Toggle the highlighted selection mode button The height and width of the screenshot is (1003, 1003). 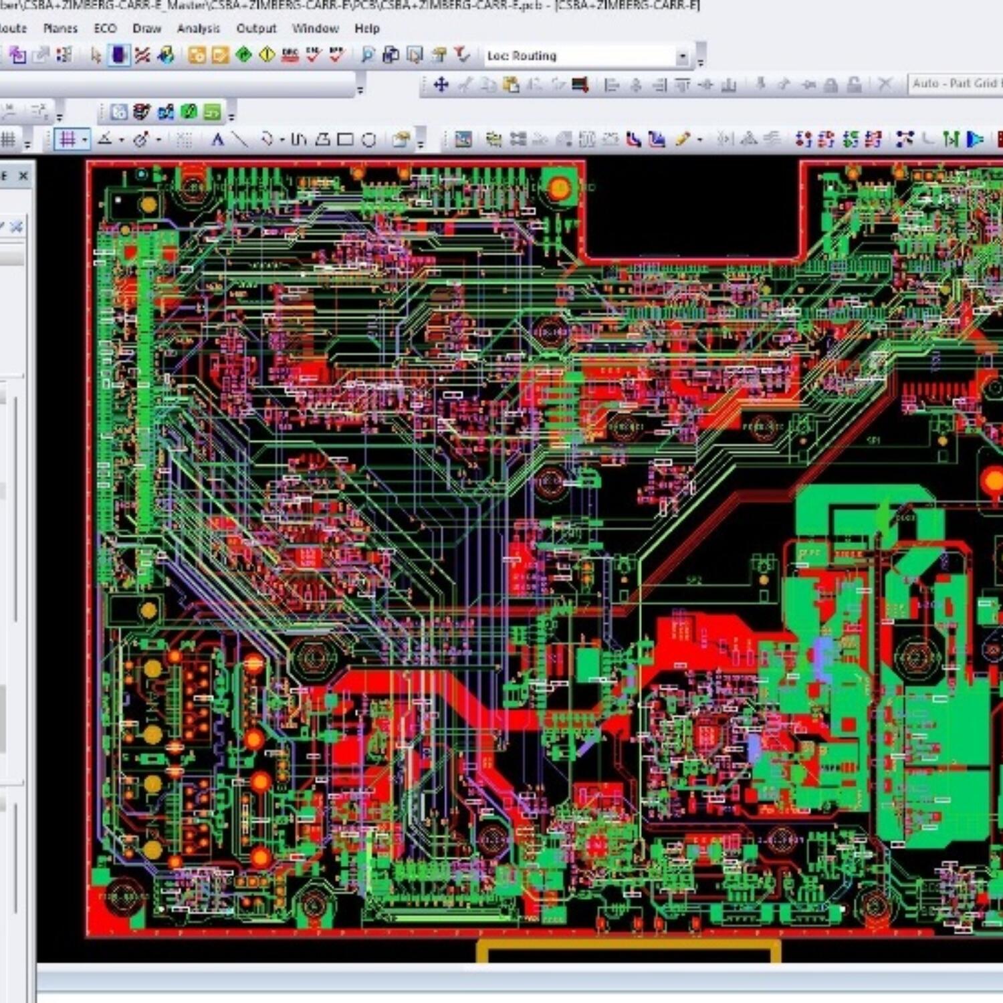click(118, 56)
